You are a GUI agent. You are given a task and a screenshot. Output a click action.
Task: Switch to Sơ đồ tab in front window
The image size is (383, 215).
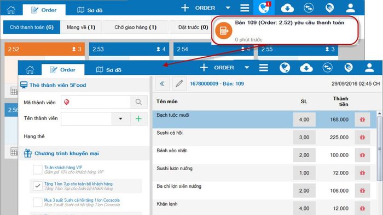click(109, 70)
